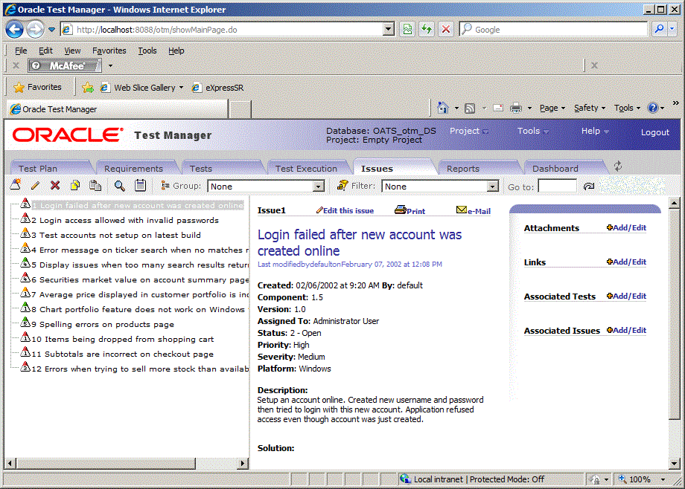Click the e-Mail link
Screen dimensions: 685x489
(474, 211)
